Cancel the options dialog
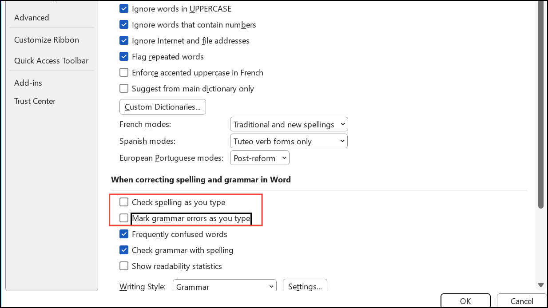The width and height of the screenshot is (548, 308). pos(522,301)
